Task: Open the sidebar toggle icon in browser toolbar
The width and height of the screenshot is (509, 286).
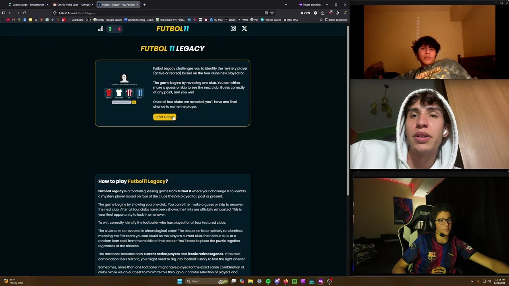Action: (3, 13)
